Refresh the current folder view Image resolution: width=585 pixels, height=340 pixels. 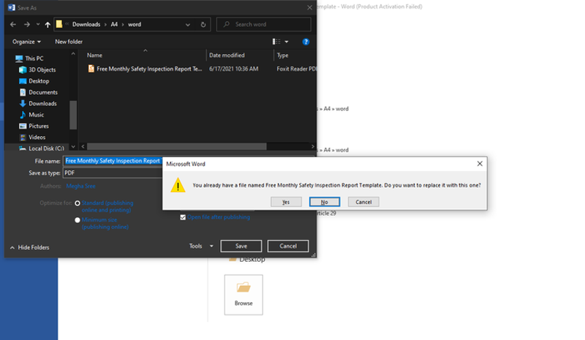(x=203, y=25)
